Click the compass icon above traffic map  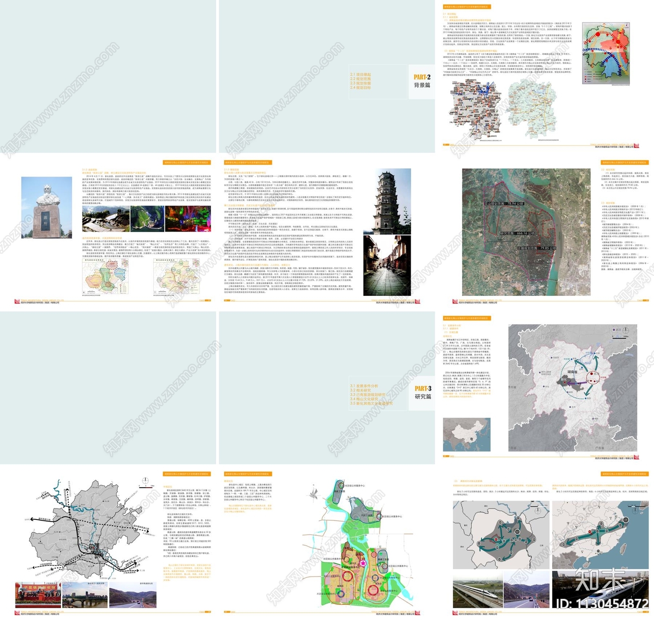[146, 481]
